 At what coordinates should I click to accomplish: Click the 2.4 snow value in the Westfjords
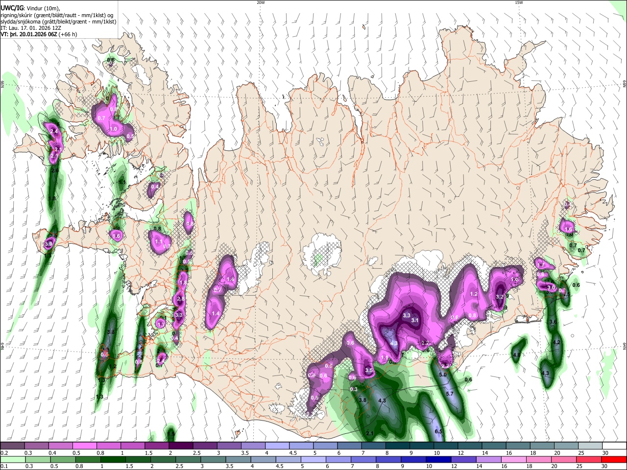(x=54, y=131)
